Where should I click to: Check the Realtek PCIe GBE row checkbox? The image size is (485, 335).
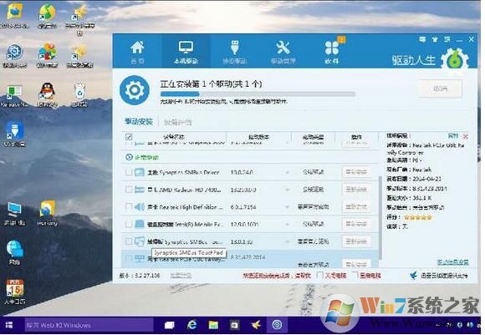[x=129, y=258]
